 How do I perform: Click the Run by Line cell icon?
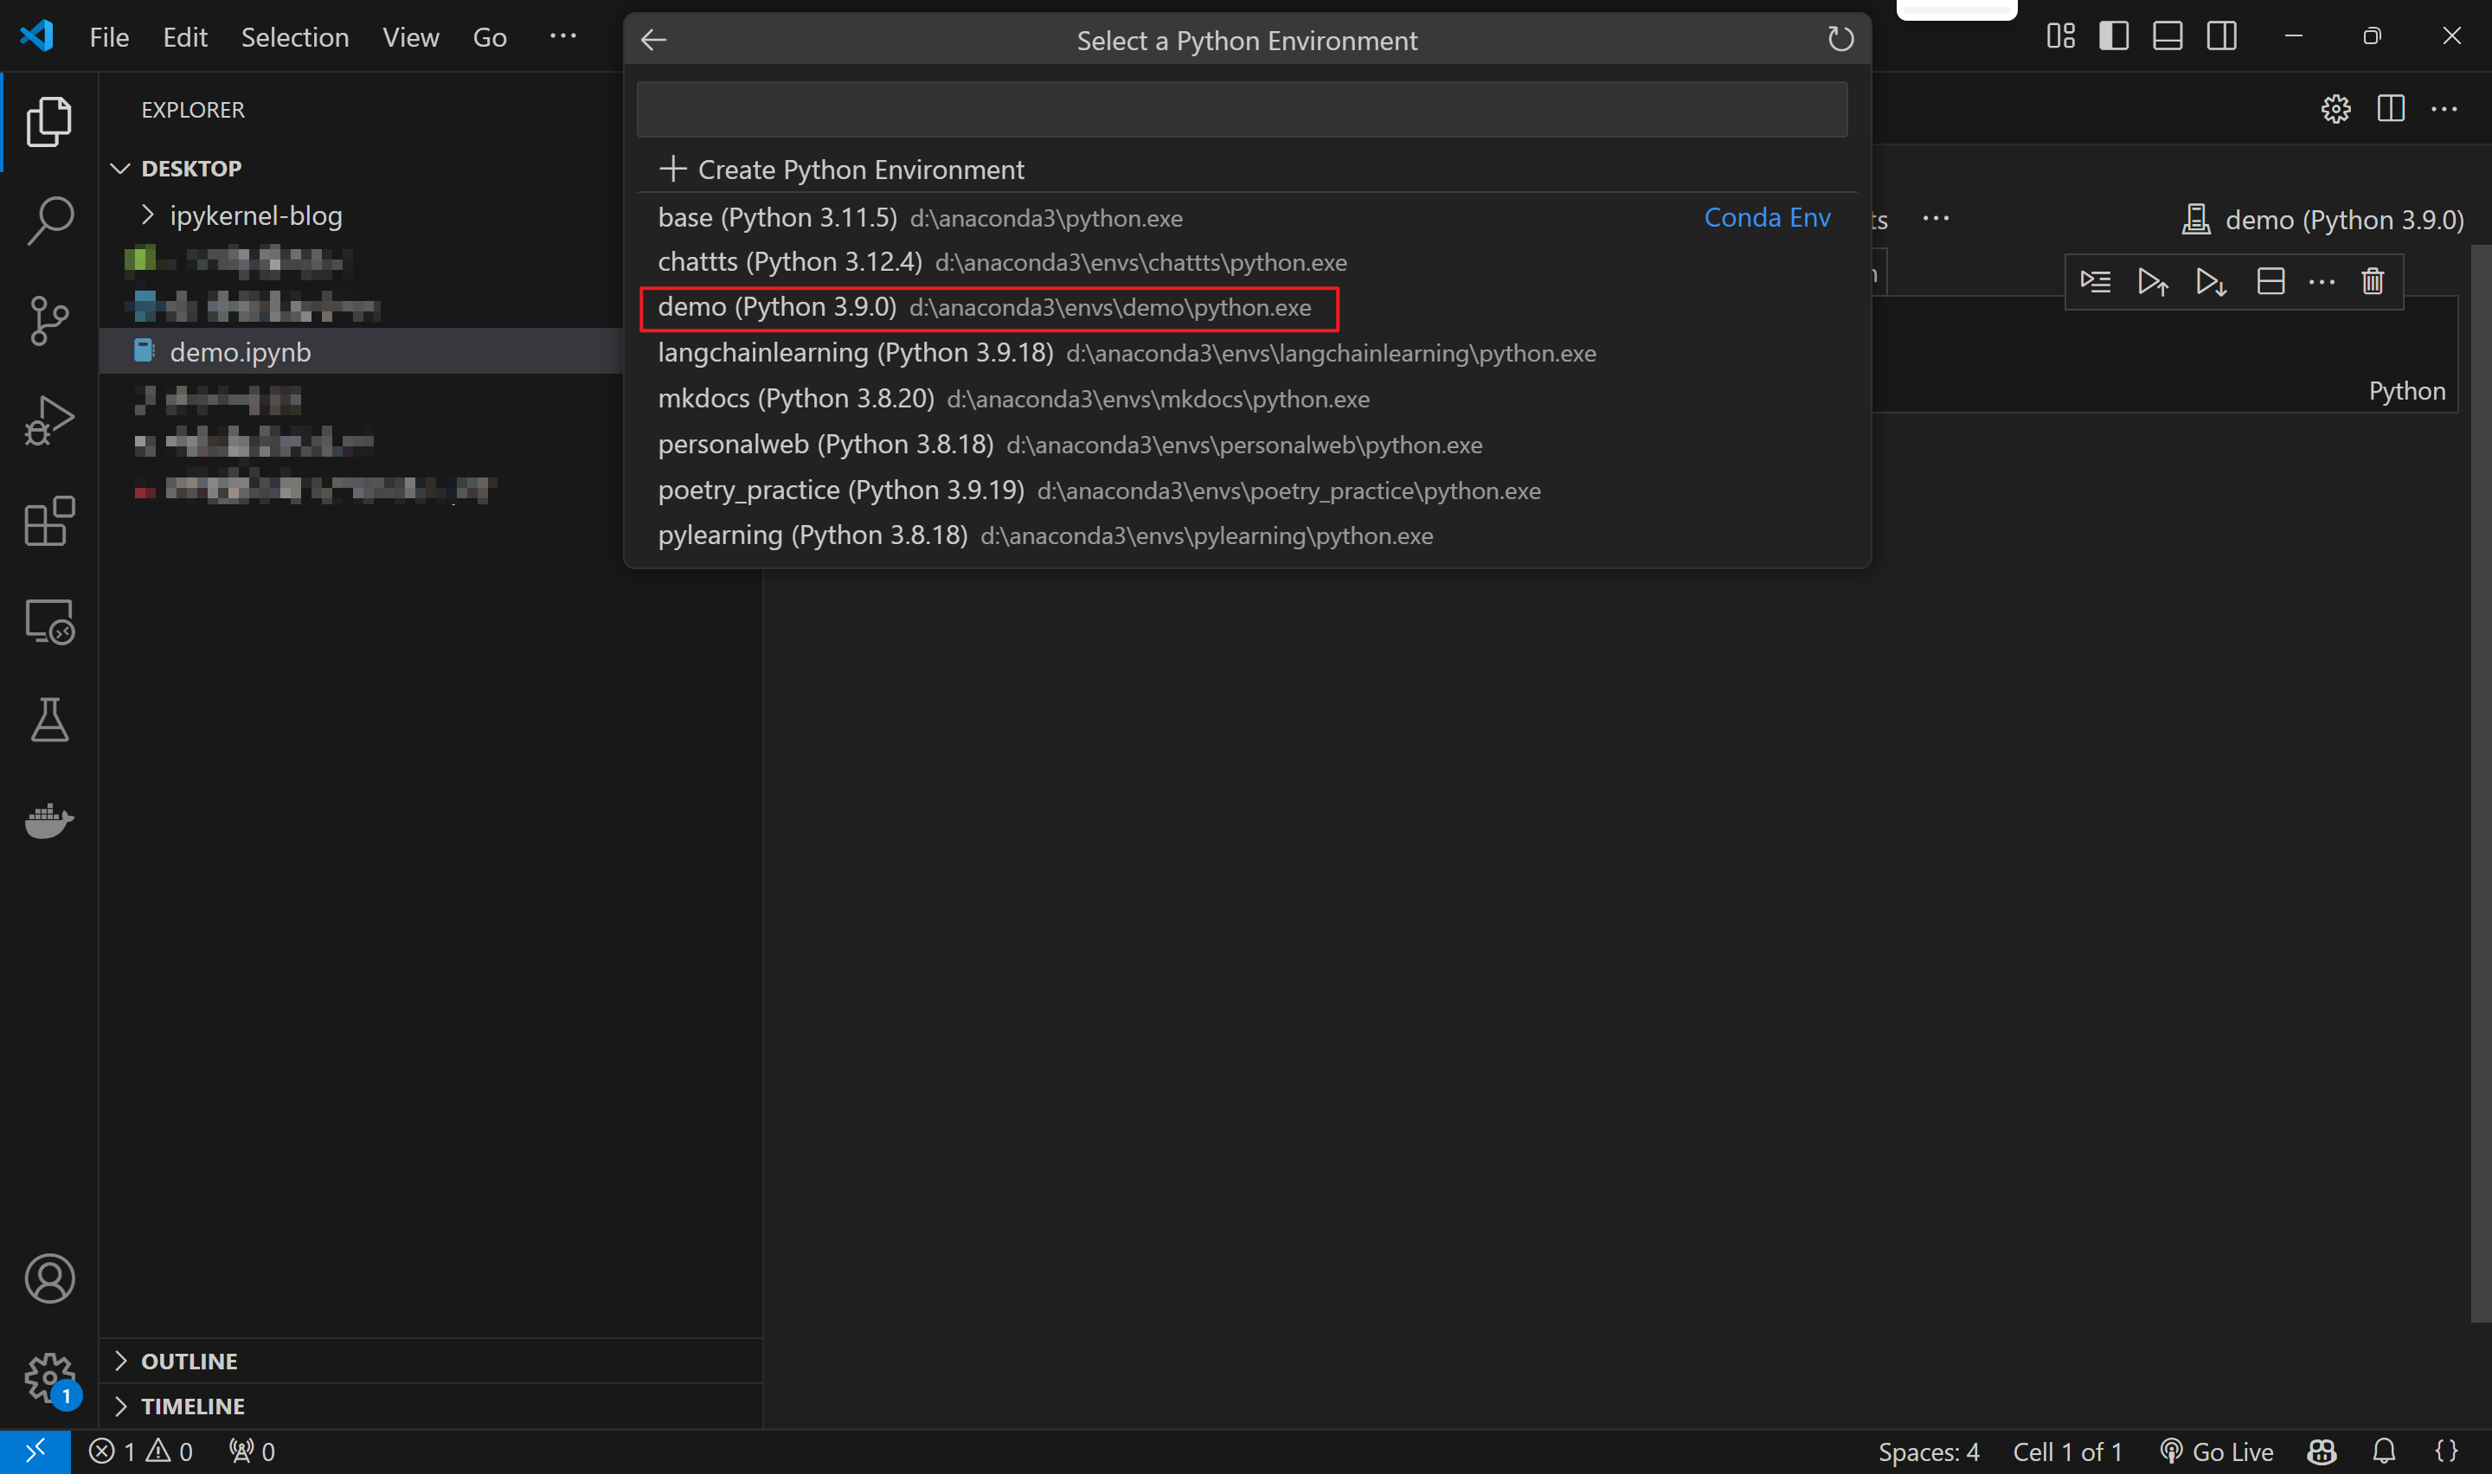[x=2096, y=282]
